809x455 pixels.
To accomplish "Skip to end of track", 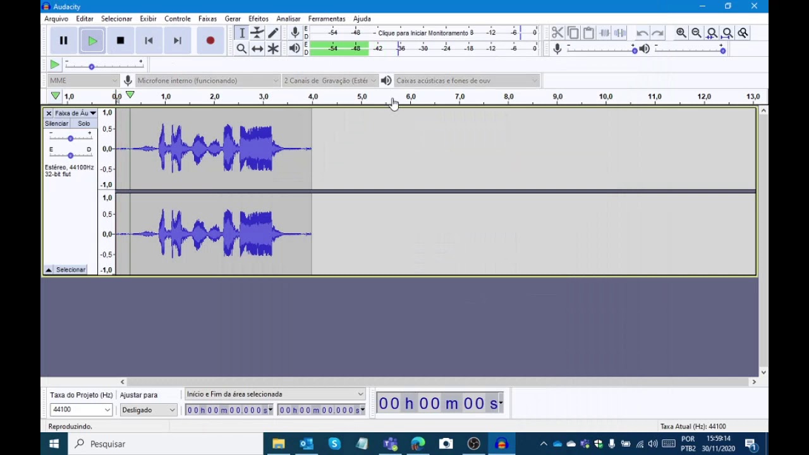I will point(178,40).
